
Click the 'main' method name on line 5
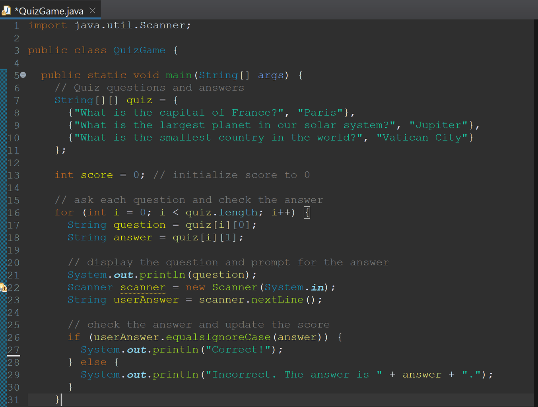(179, 76)
